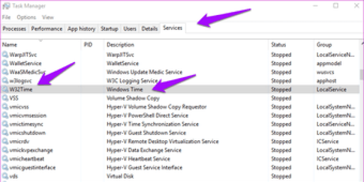Click the gear icon next to vds
This screenshot has height=182, width=364.
(x=5, y=176)
